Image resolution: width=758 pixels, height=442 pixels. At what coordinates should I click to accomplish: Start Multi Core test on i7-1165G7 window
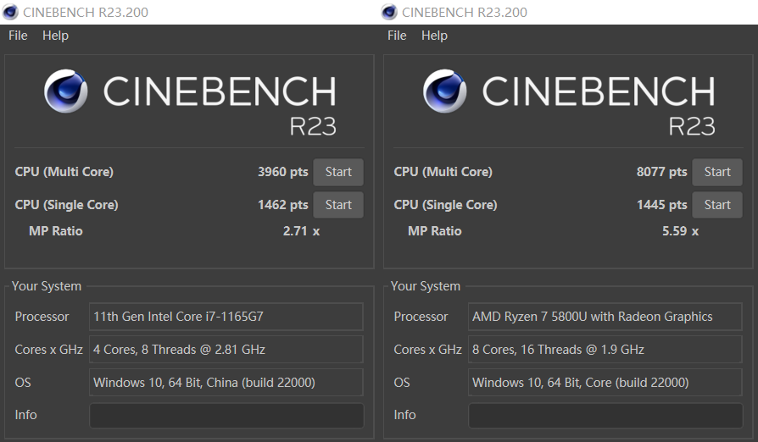(338, 172)
